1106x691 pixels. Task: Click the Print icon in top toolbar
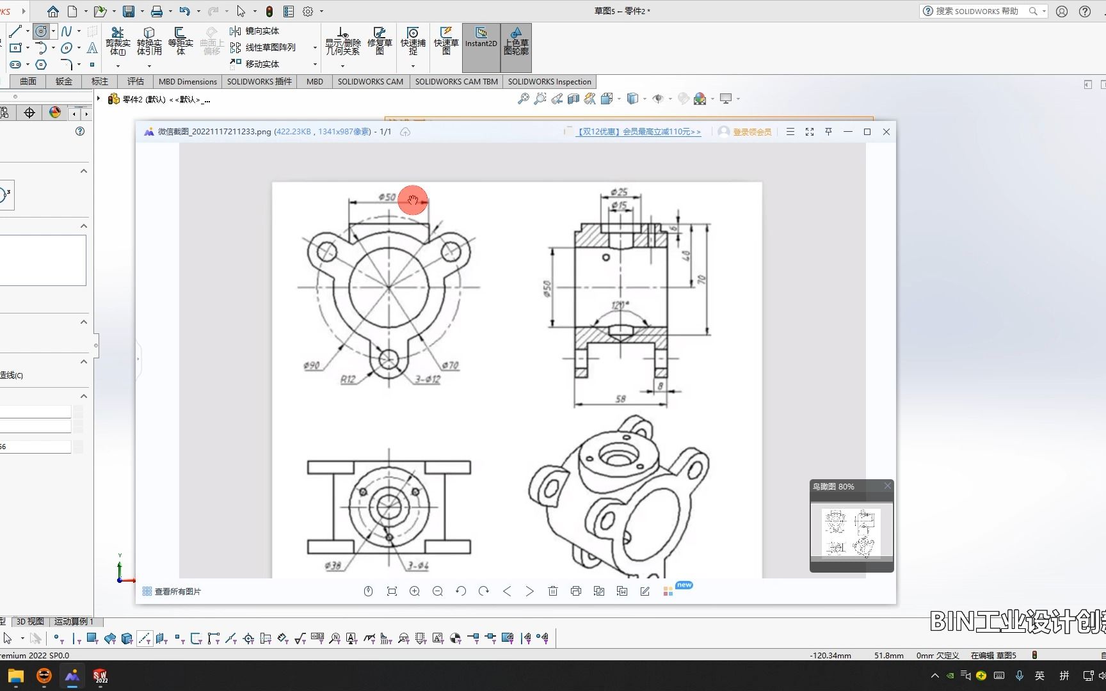[x=157, y=12]
